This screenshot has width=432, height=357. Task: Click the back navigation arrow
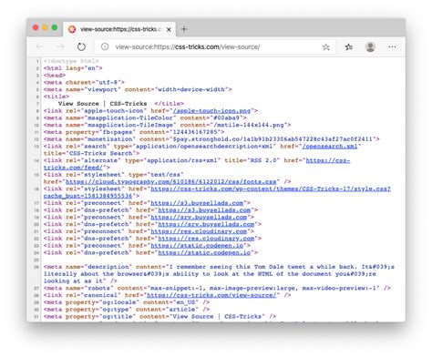point(40,46)
